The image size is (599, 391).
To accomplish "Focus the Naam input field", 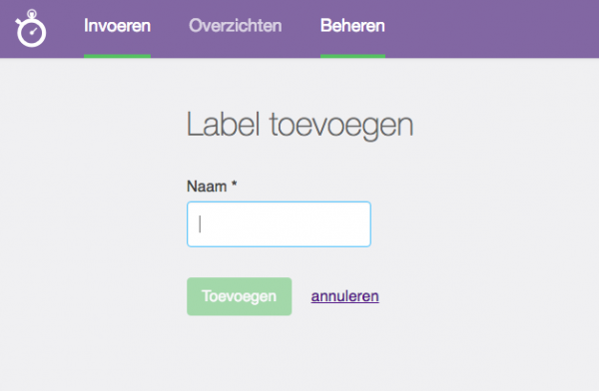I will (x=279, y=224).
